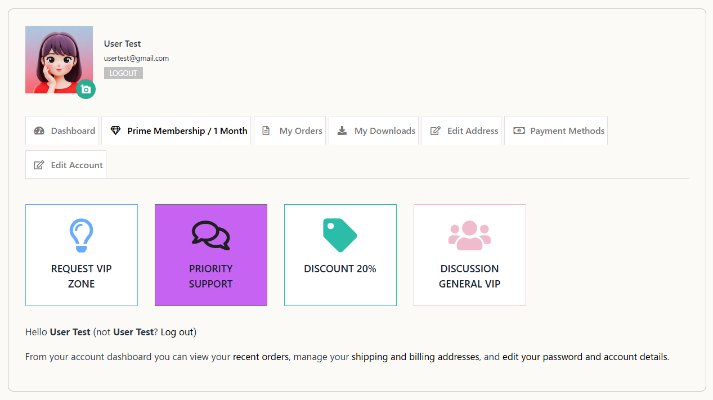The width and height of the screenshot is (713, 400).
Task: Click the green discount tag icon
Action: 340,235
